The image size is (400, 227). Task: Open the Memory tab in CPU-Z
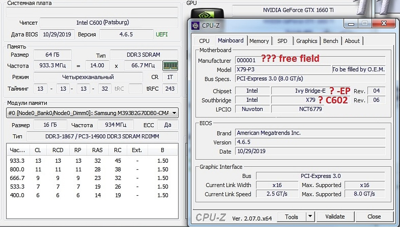(x=259, y=41)
